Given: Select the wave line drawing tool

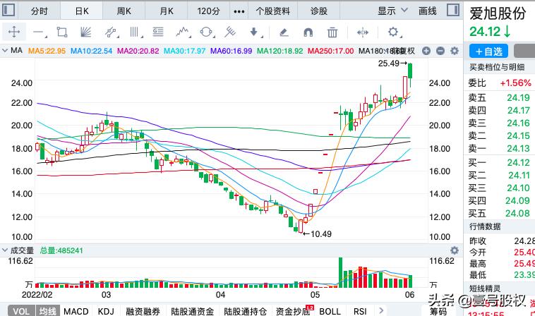Looking at the screenshot, I should coord(183,32).
